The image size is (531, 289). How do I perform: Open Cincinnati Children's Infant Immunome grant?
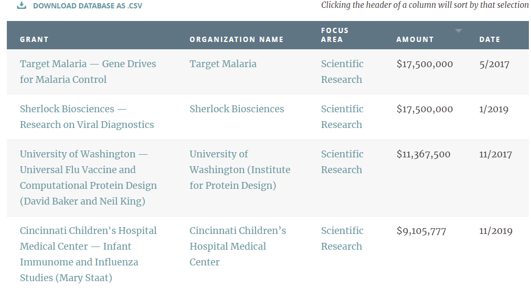coord(88,254)
